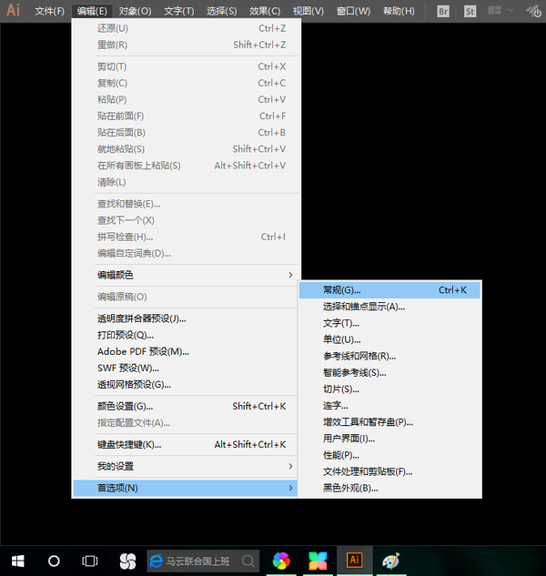546x576 pixels.
Task: Open 键盘快捷键(K)... dialog
Action: click(185, 444)
